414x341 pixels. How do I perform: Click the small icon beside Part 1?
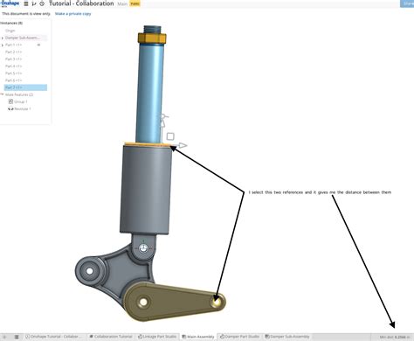pyautogui.click(x=38, y=45)
